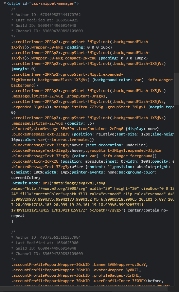The image size is (179, 292).
Task: Click the Guild ID comment below Last Modified 1669584025
Action: point(43,25)
